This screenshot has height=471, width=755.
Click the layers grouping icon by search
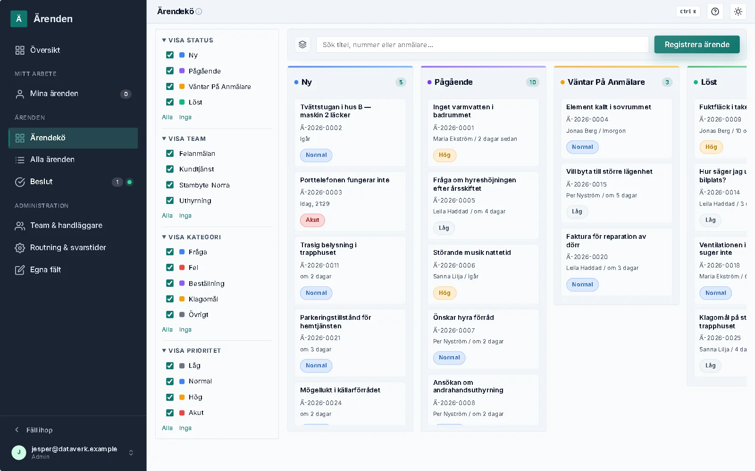(x=302, y=45)
